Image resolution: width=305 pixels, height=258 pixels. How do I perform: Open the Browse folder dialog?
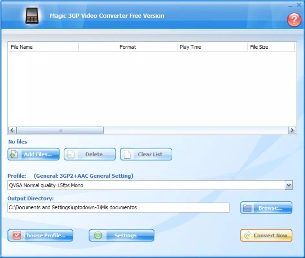tap(266, 208)
